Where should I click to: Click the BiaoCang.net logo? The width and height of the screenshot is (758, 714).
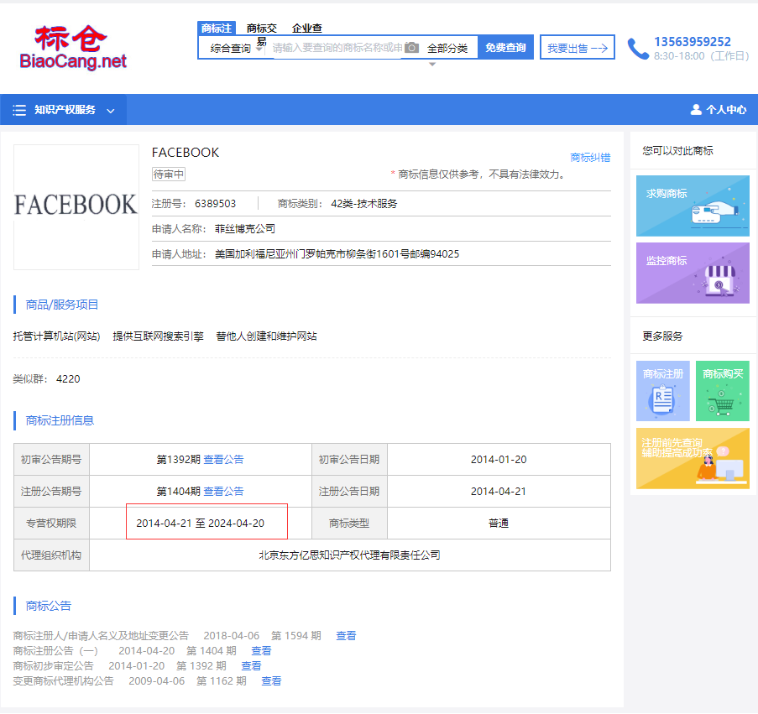(73, 47)
